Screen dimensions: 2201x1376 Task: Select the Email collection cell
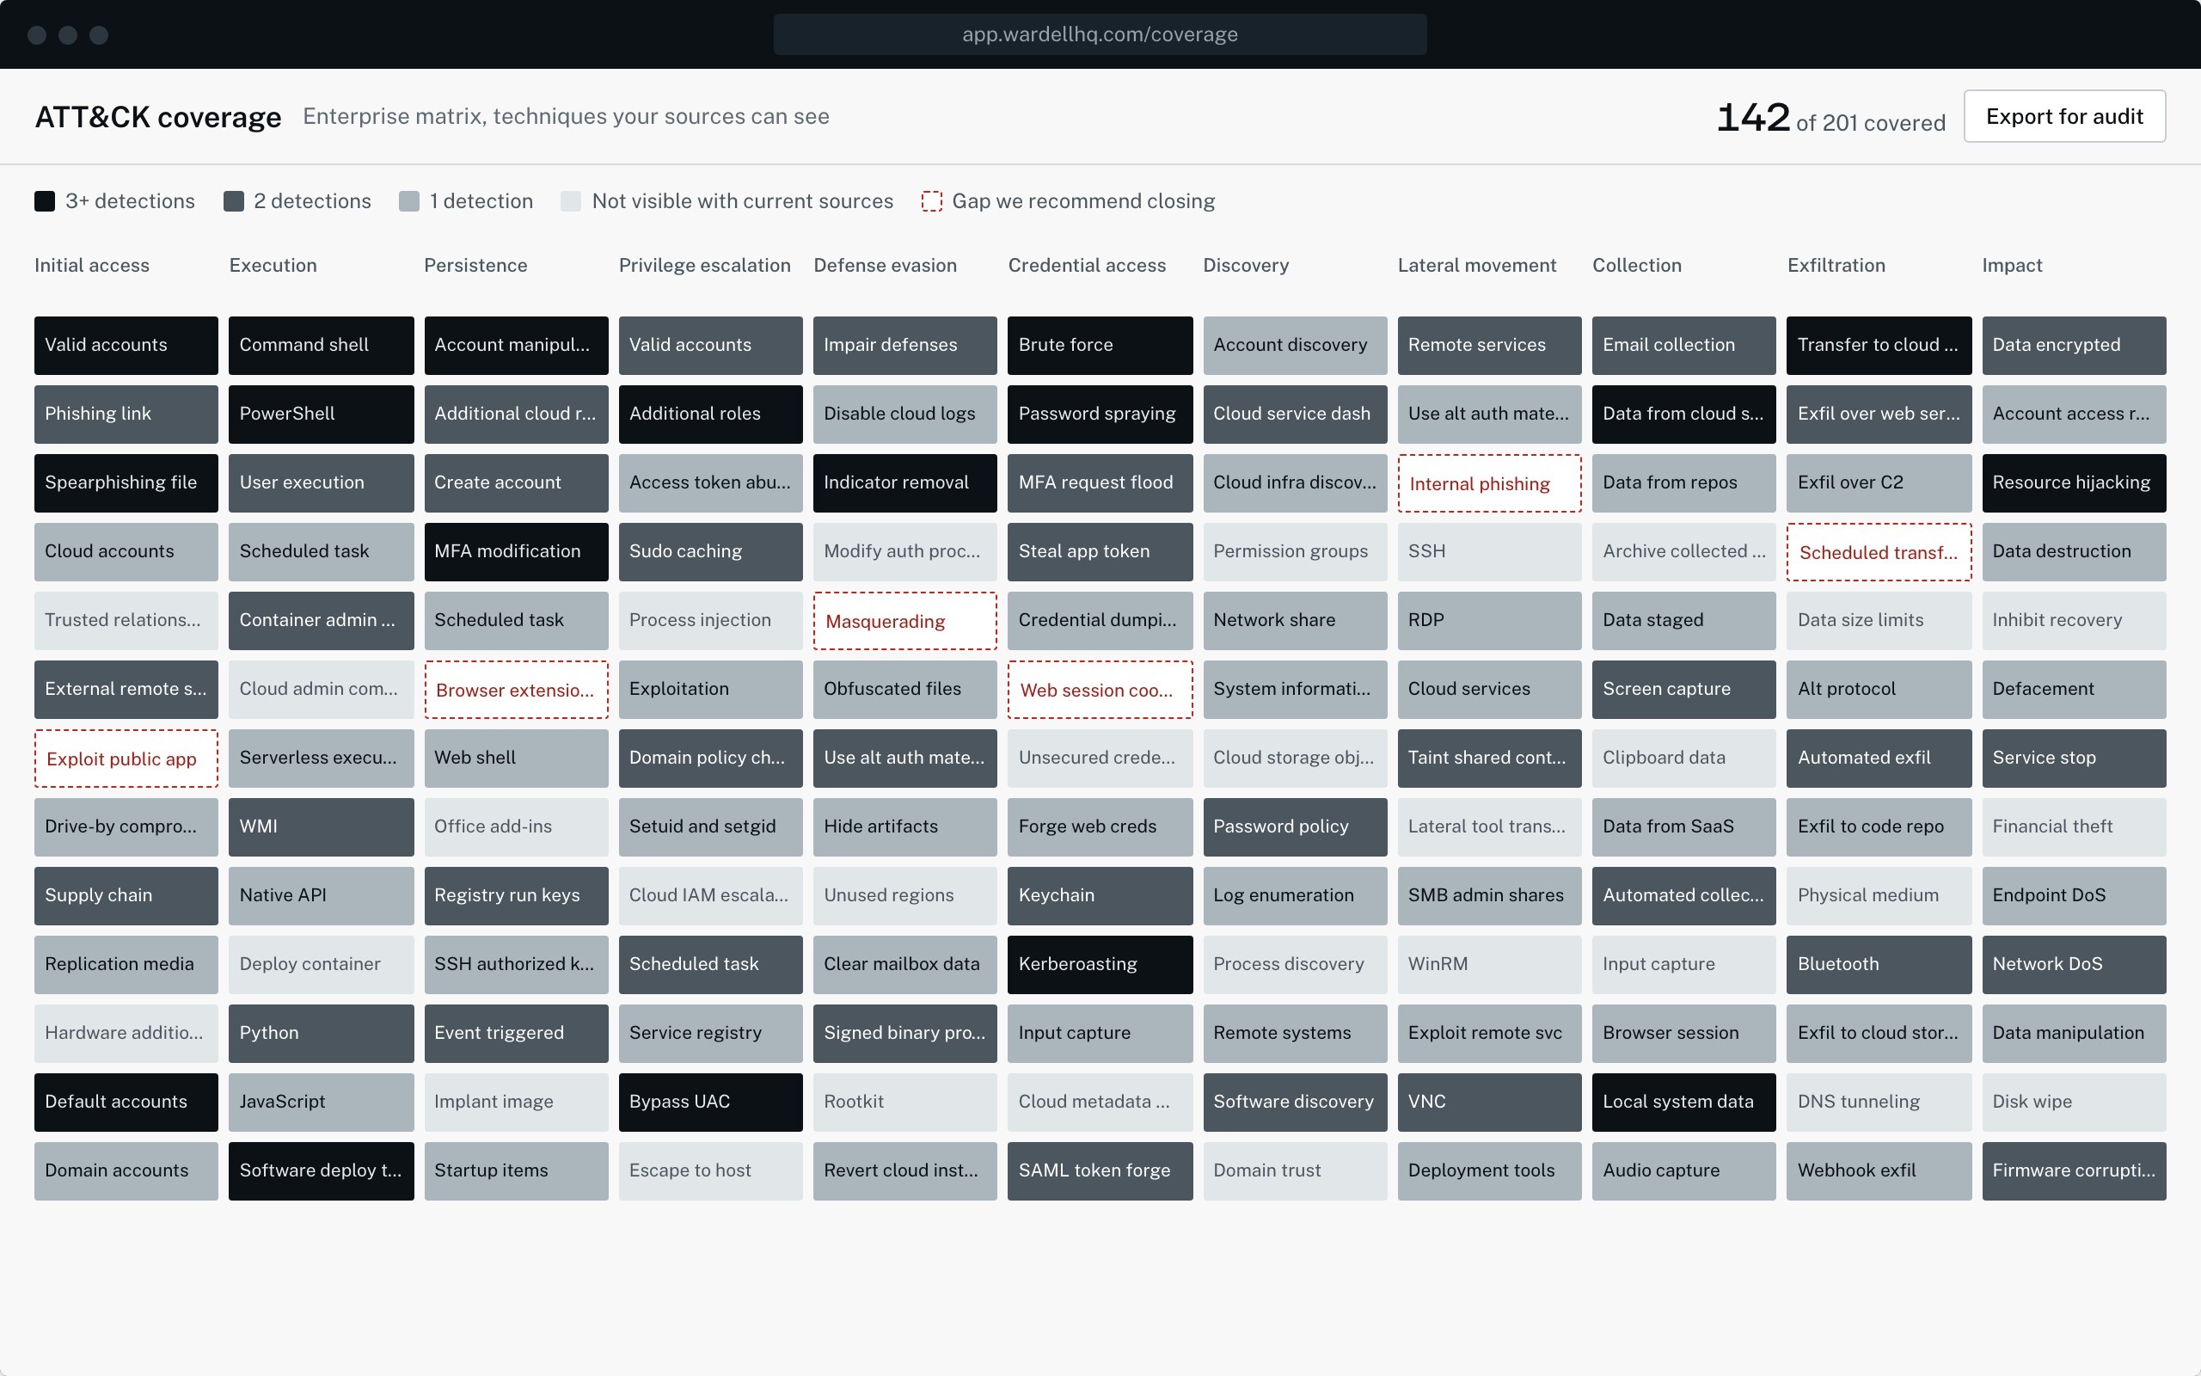[x=1683, y=345]
